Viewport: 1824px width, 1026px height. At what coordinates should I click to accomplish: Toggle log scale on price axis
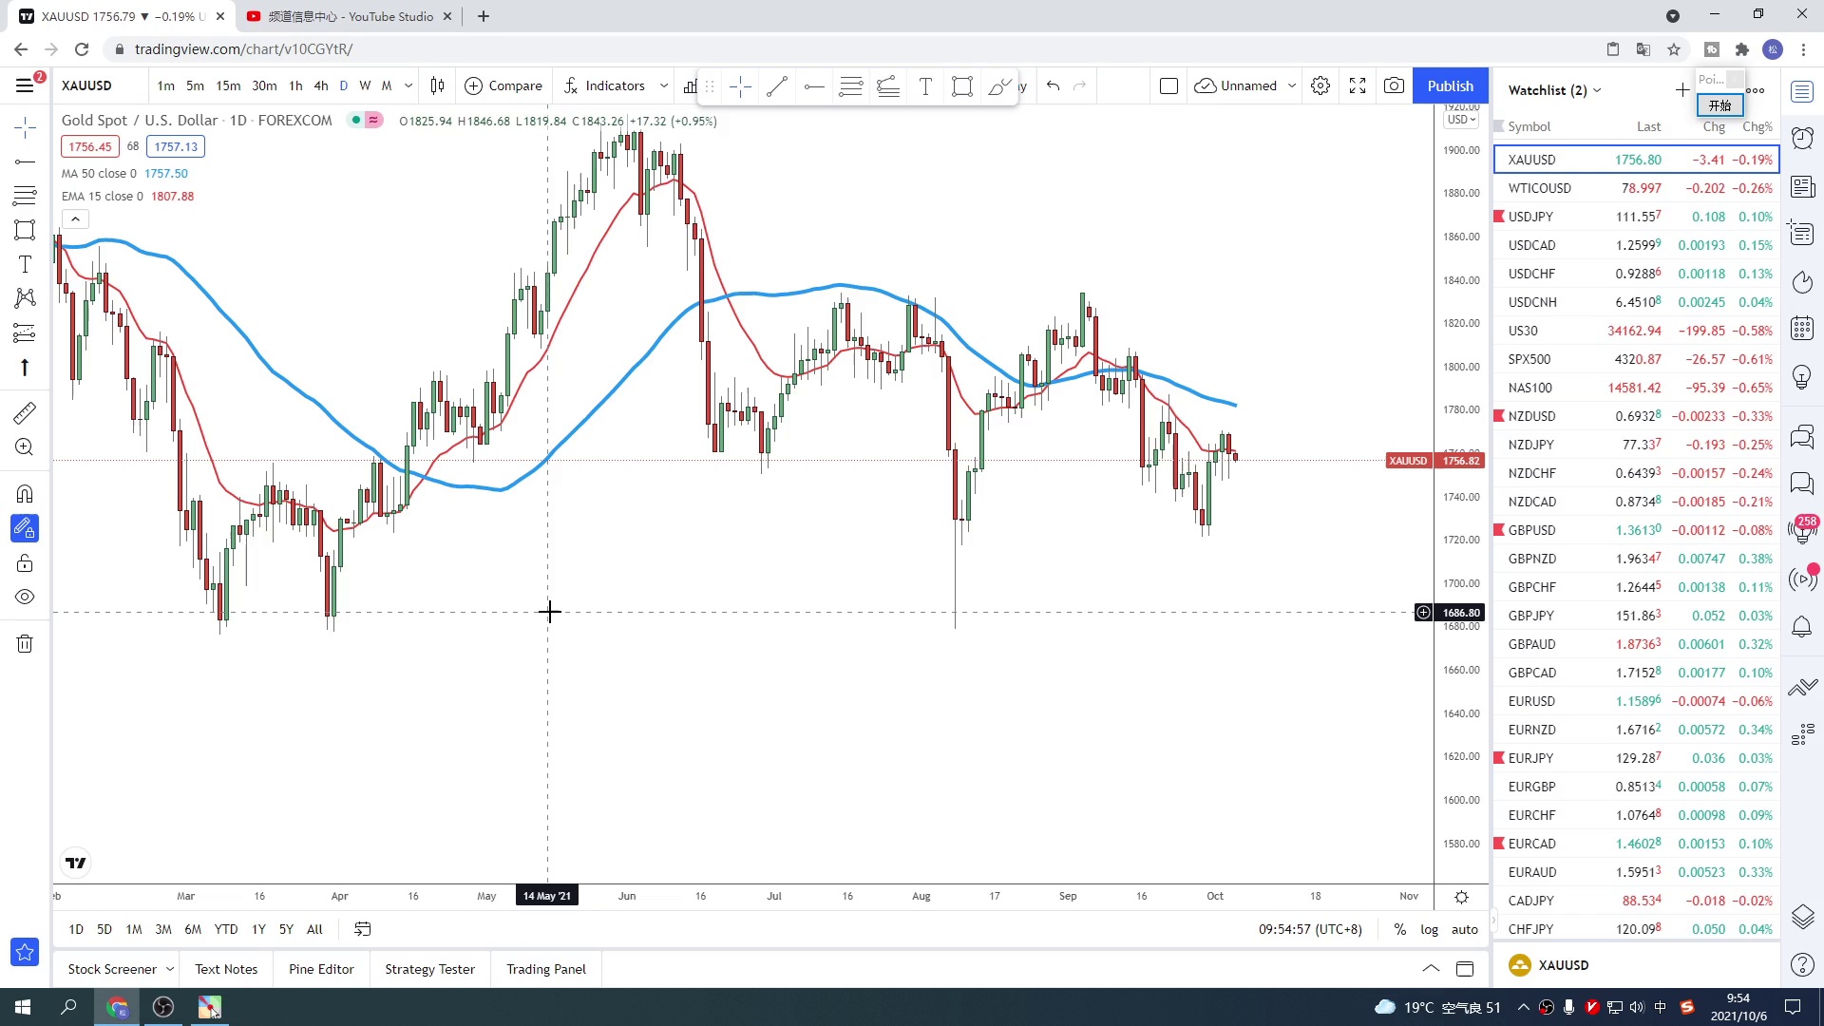tap(1429, 929)
